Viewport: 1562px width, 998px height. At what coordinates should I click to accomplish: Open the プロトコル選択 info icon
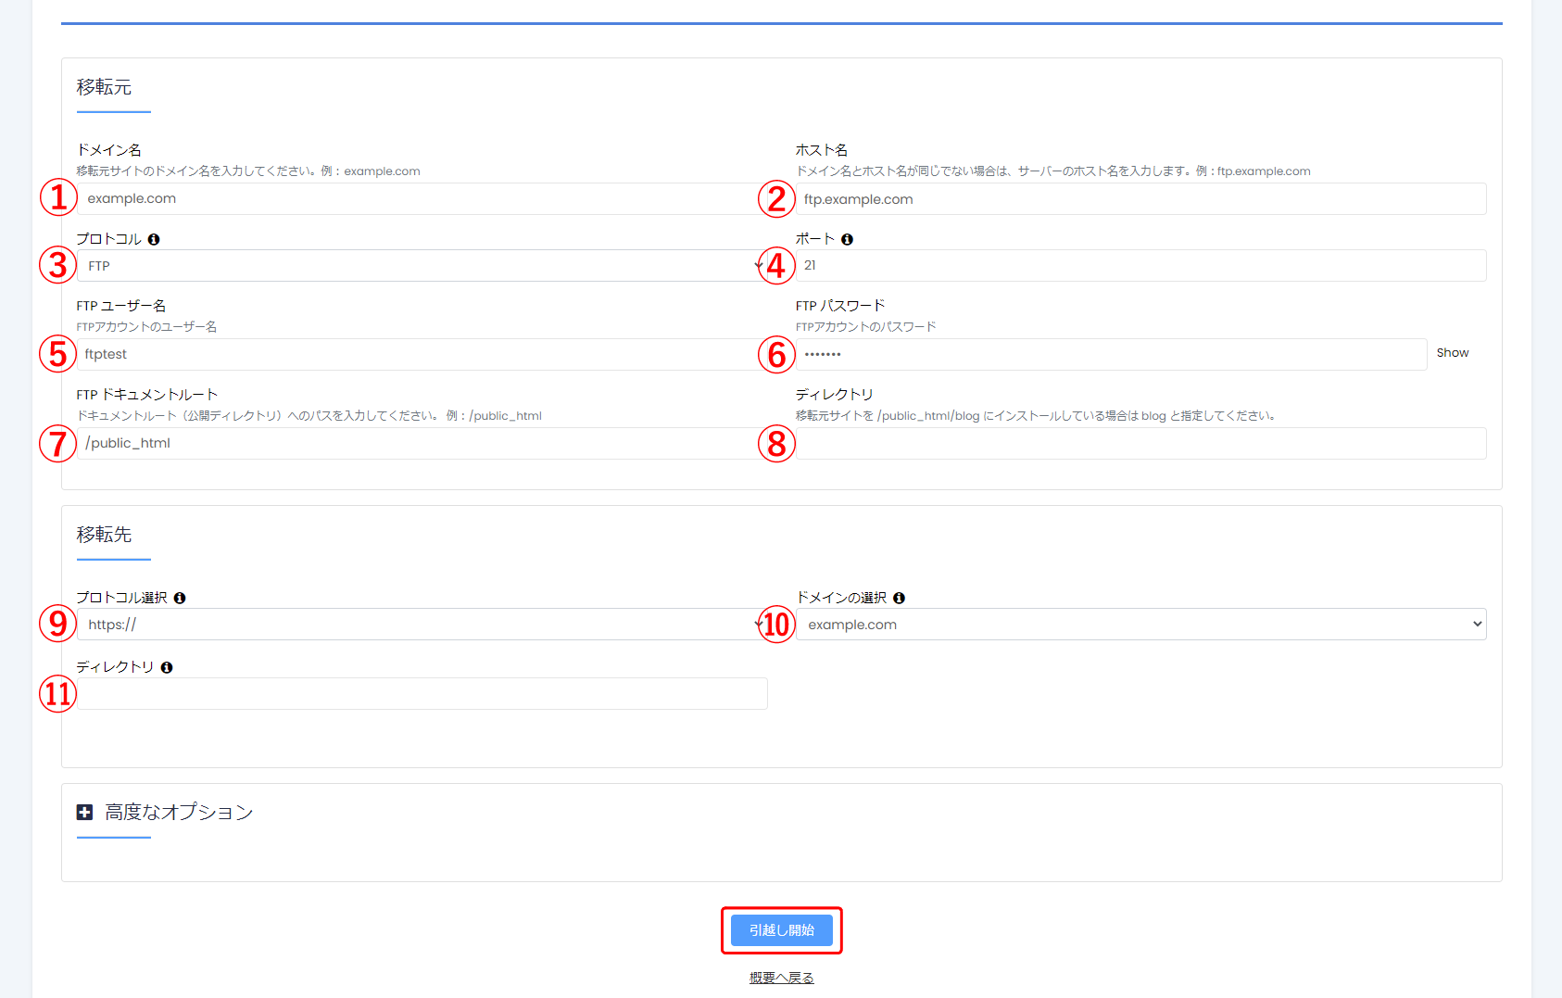(181, 598)
